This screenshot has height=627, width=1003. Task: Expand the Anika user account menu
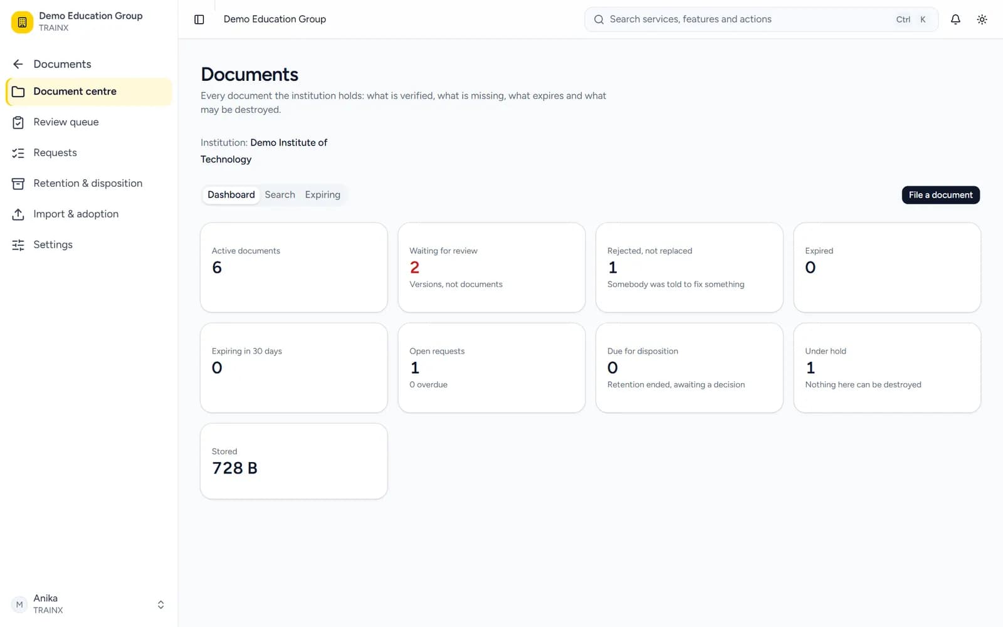pyautogui.click(x=89, y=604)
